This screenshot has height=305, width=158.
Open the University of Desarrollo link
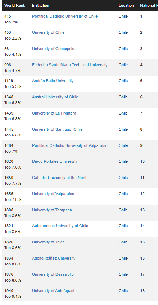pos(53,274)
